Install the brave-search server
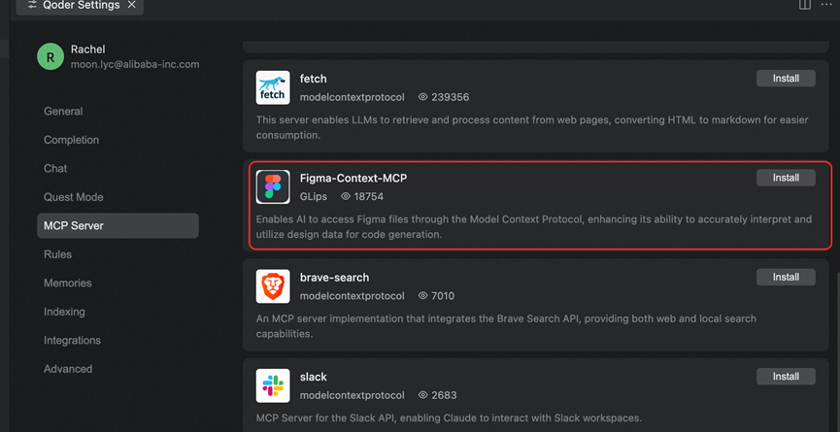The height and width of the screenshot is (432, 840). [x=786, y=278]
